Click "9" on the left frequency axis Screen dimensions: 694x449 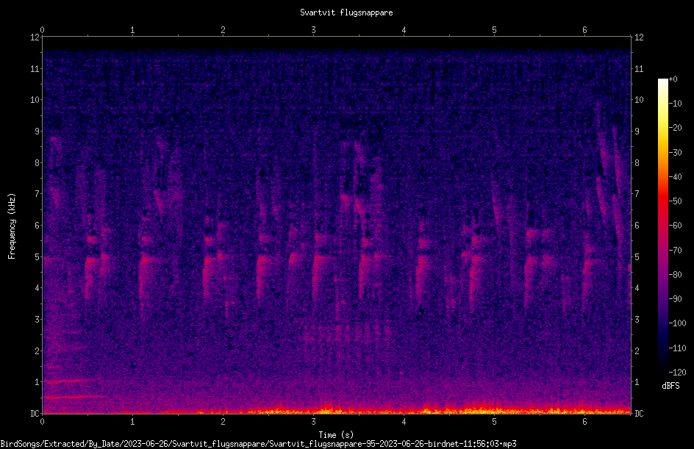click(37, 132)
